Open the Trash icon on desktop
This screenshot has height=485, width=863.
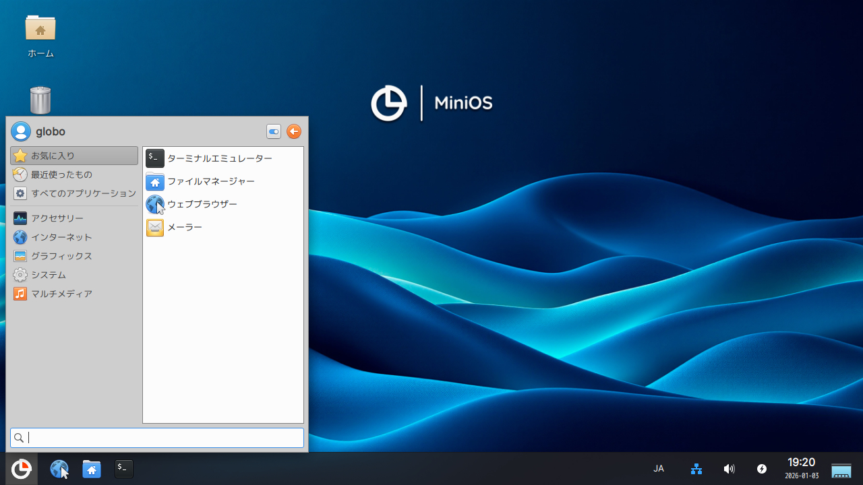(x=40, y=100)
